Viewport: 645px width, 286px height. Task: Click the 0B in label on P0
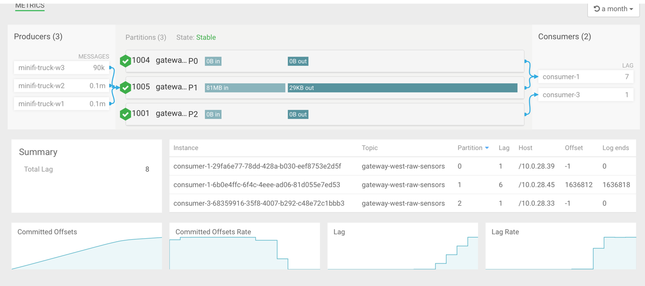[213, 61]
